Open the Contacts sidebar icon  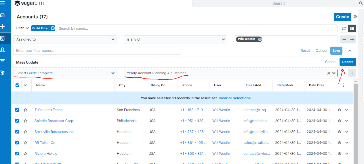point(3,50)
